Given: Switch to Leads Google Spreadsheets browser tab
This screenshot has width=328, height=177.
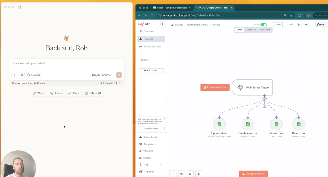Looking at the screenshot, I should click(172, 8).
